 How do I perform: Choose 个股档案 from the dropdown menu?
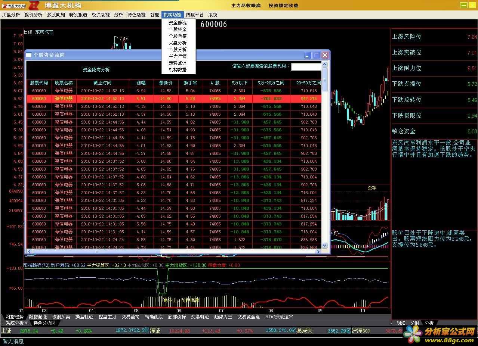178,36
